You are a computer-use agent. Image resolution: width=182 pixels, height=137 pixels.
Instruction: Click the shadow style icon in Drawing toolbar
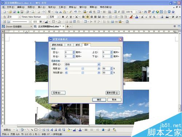[103, 130]
